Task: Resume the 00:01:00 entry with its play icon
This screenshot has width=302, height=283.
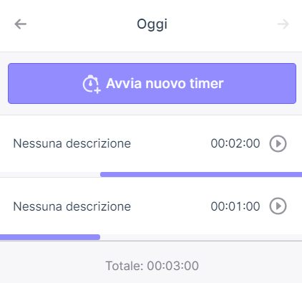Action: click(x=278, y=206)
